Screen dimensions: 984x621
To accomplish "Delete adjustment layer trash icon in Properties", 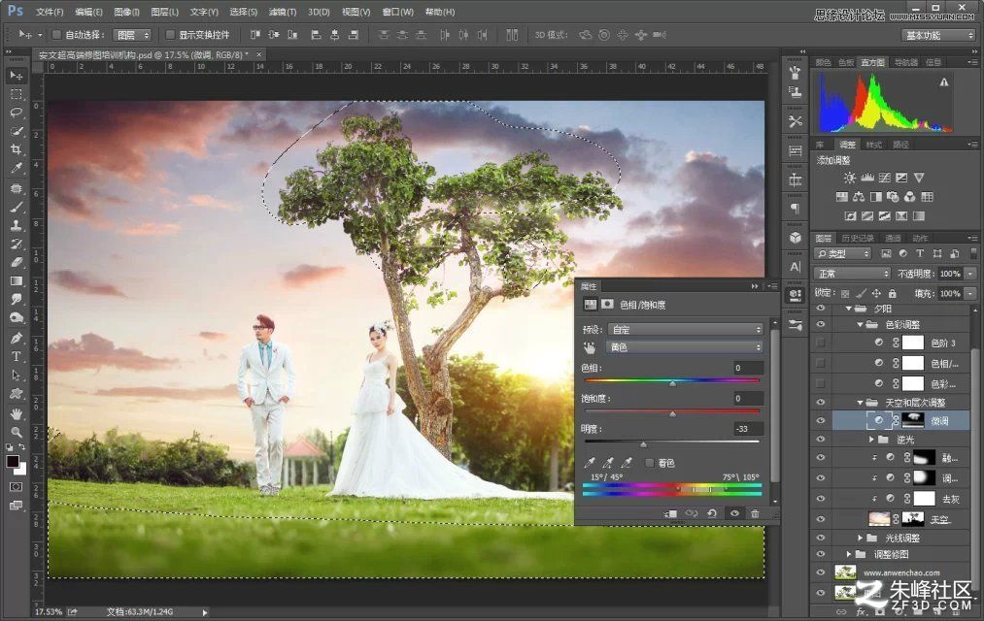I will pyautogui.click(x=755, y=514).
